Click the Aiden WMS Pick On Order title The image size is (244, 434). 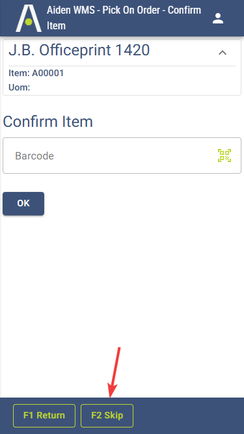point(124,18)
